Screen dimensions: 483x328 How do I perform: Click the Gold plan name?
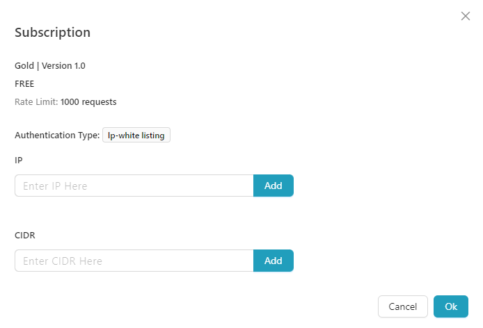click(24, 66)
